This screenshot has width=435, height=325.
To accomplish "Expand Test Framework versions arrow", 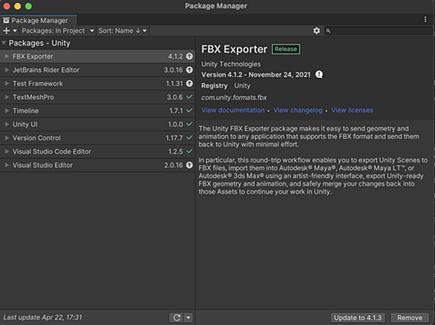I will [x=7, y=83].
